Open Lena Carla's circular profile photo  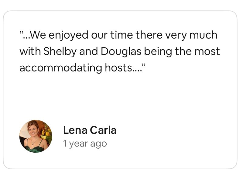tap(36, 136)
